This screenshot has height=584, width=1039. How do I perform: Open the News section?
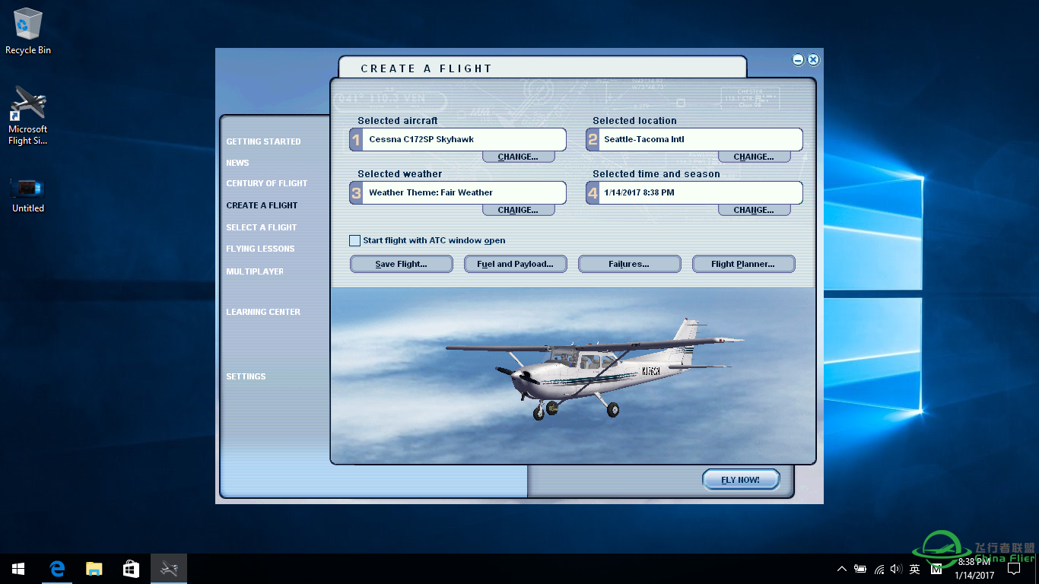point(237,163)
